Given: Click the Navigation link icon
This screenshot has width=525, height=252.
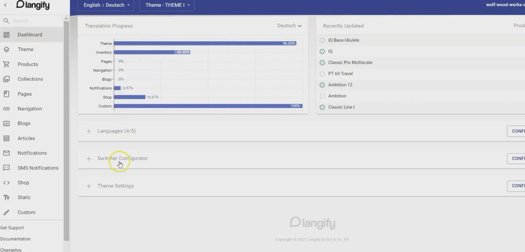Looking at the screenshot, I should coord(6,109).
